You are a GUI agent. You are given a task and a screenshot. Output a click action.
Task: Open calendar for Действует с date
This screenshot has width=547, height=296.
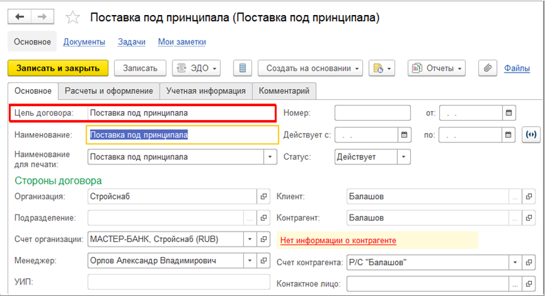point(404,135)
